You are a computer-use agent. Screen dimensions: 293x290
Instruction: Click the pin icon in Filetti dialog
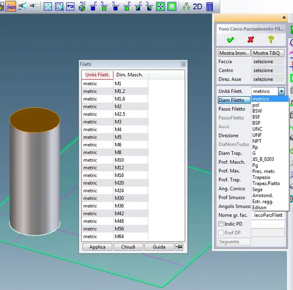coord(179,246)
